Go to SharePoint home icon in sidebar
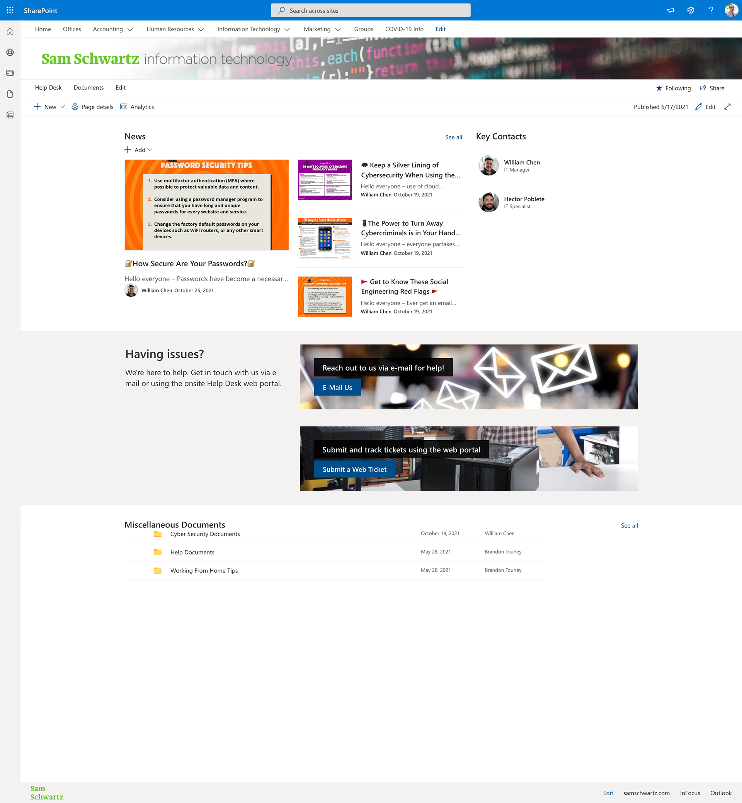The height and width of the screenshot is (803, 742). click(10, 31)
